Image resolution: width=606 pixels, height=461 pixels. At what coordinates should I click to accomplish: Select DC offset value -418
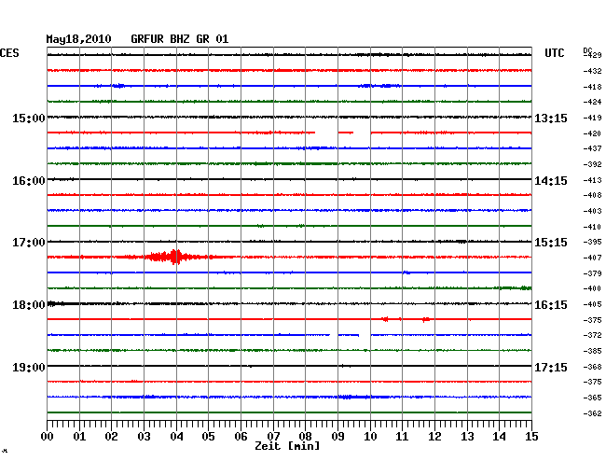(x=592, y=87)
